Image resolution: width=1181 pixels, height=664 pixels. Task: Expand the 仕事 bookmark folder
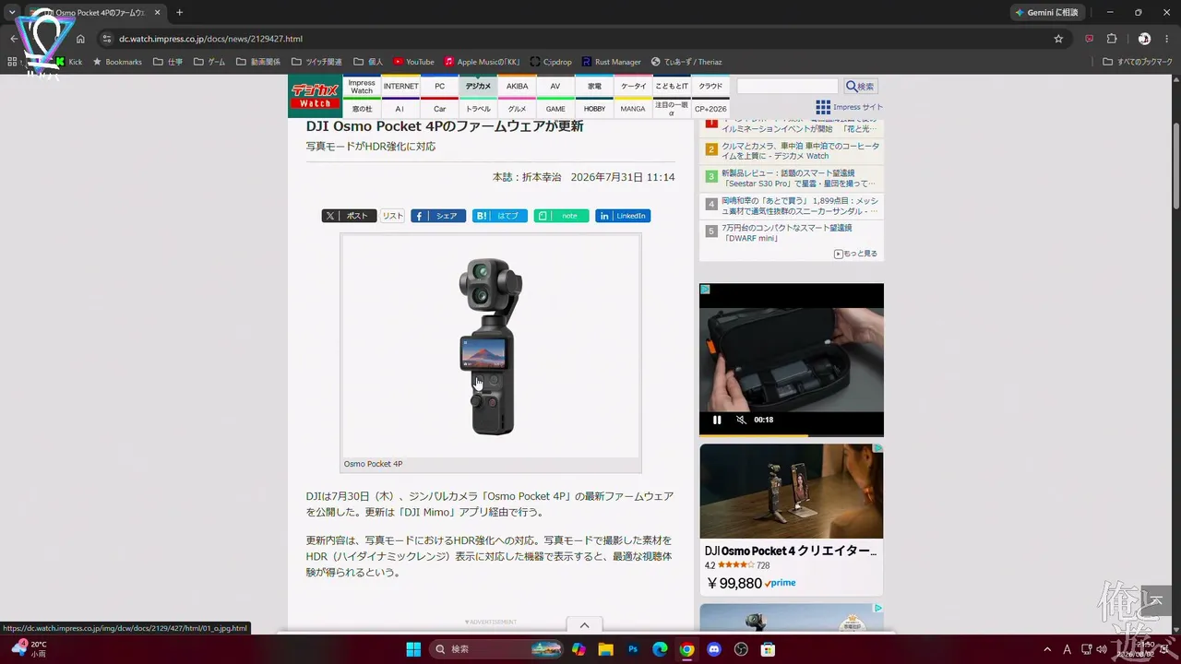[168, 62]
